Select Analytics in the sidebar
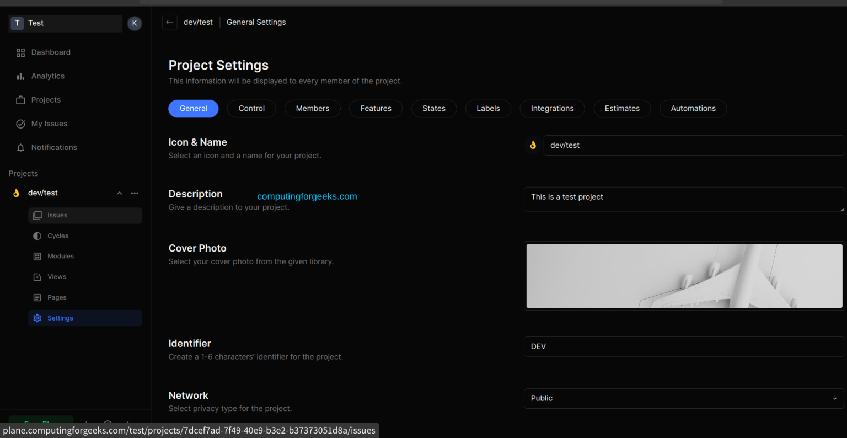The height and width of the screenshot is (438, 847). [x=48, y=76]
